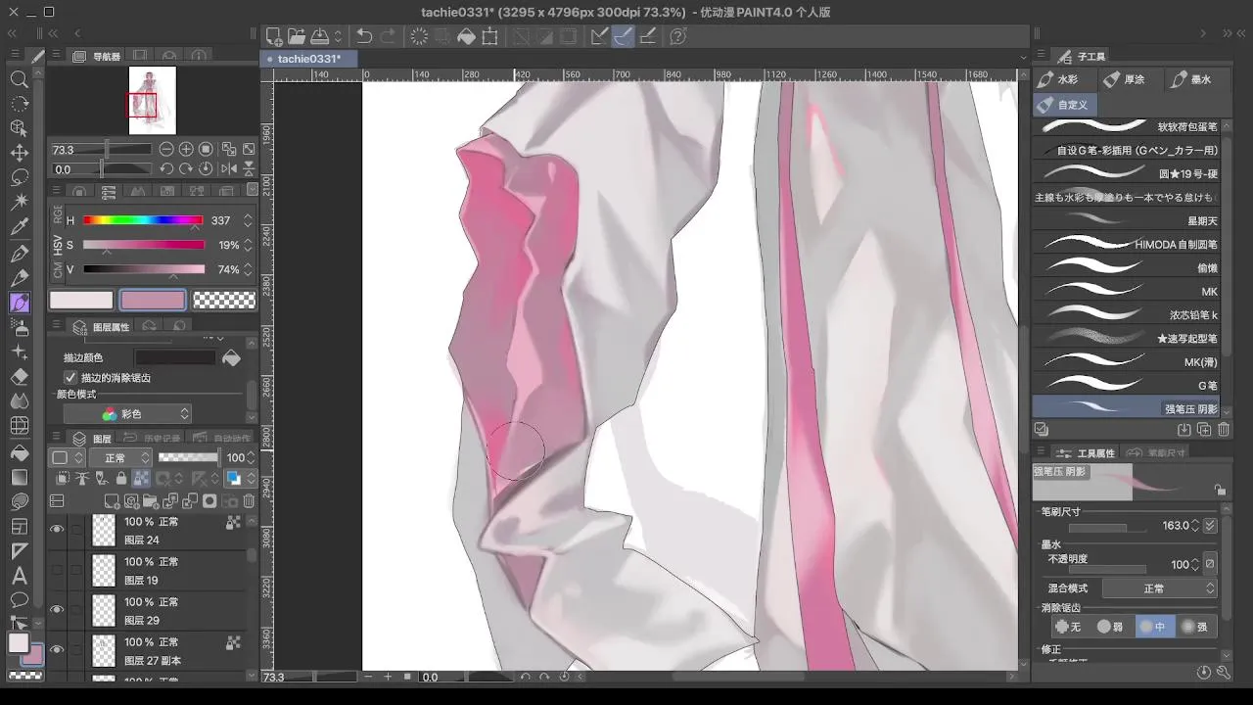The image size is (1253, 705).
Task: Toggle visibility of 图层 27 副本
Action: pyautogui.click(x=57, y=650)
